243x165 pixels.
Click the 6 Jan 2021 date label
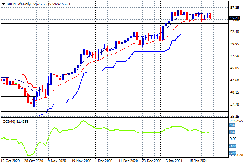click(174, 161)
